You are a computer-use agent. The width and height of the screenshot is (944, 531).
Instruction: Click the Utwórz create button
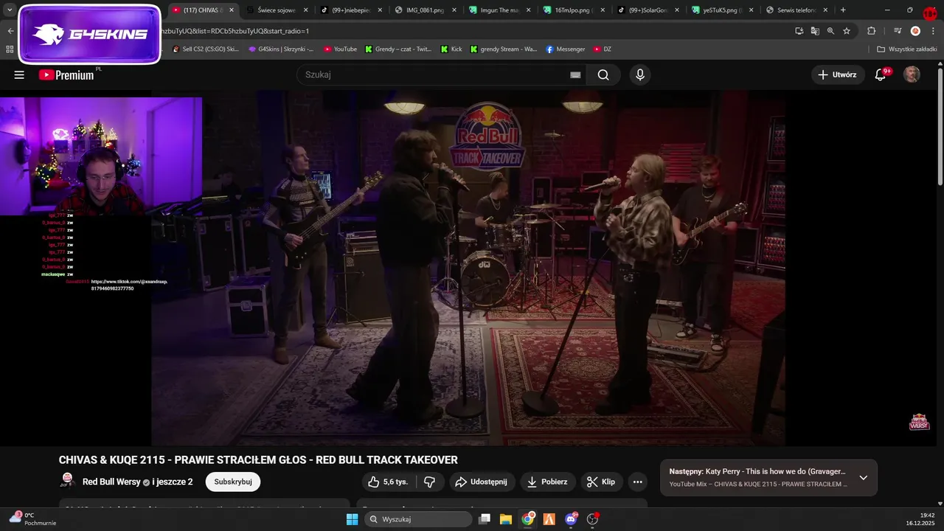838,74
